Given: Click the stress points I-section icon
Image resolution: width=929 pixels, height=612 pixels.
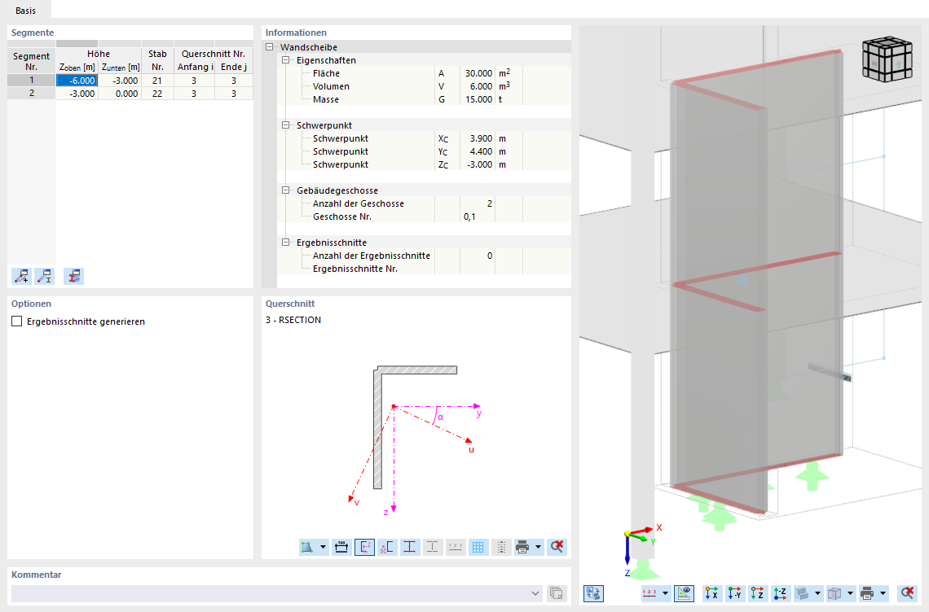Looking at the screenshot, I should (409, 547).
